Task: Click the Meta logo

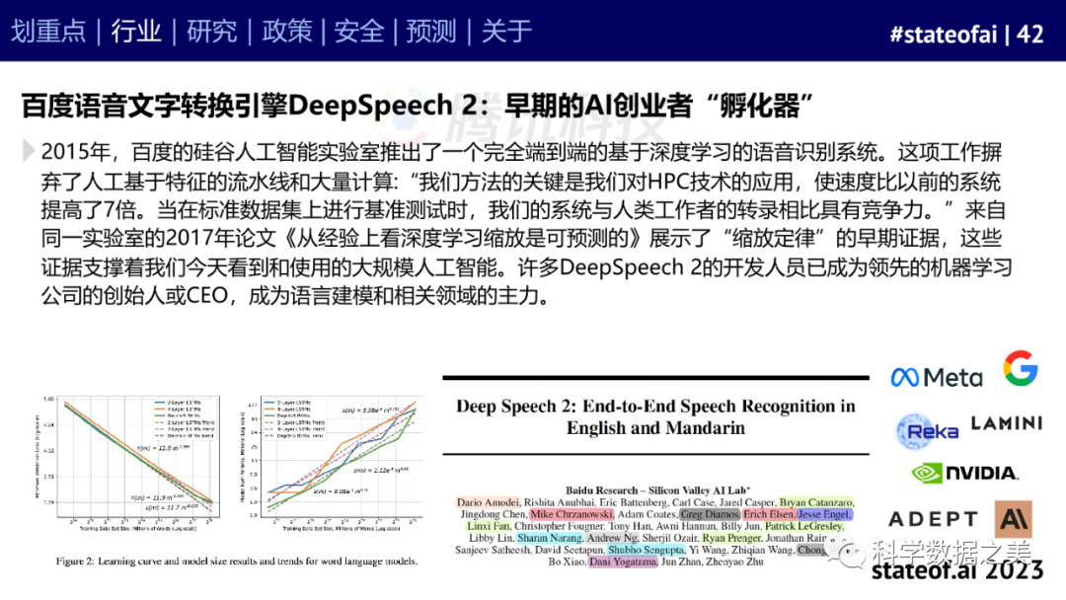Action: point(936,377)
